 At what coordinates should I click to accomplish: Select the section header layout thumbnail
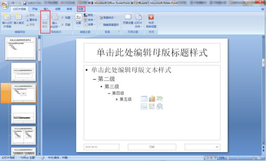[x=23, y=114]
